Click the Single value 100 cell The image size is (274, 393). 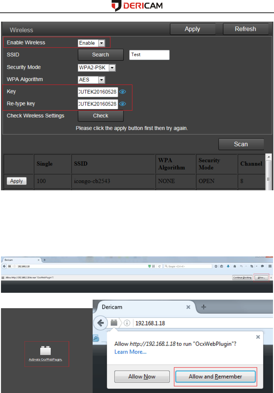pos(53,181)
